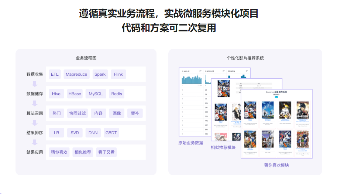337x194 pixels.
Task: Select the Flink tag
Action: (x=118, y=74)
